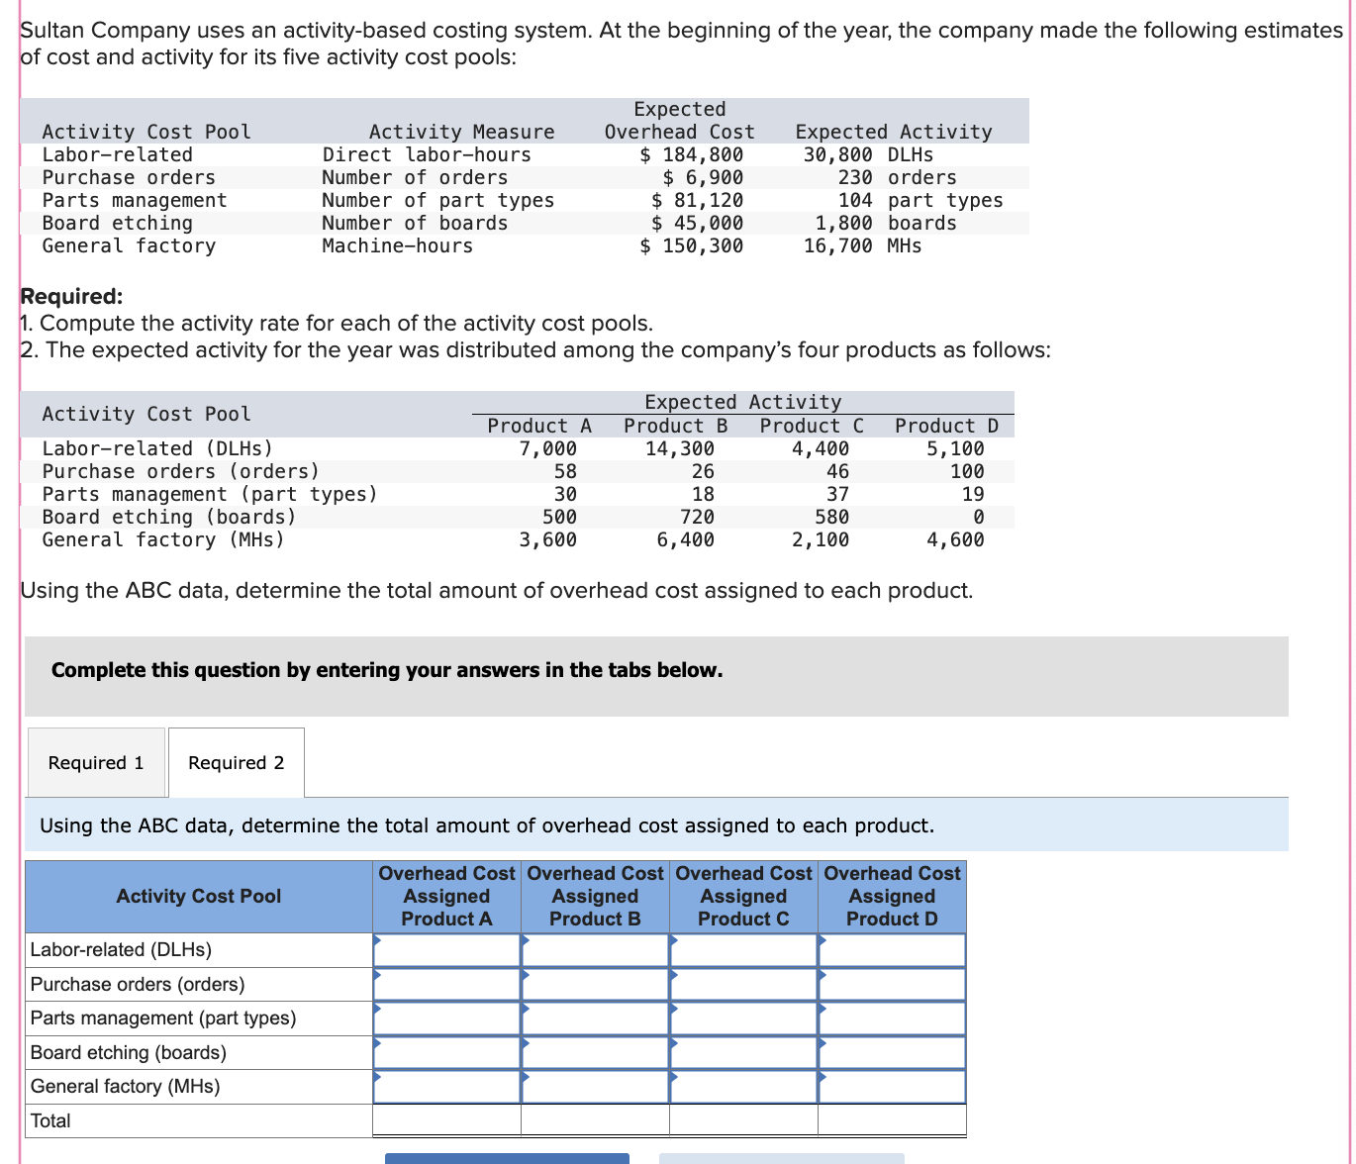
Task: Click Product B labor value 14,300
Action: [x=680, y=448]
